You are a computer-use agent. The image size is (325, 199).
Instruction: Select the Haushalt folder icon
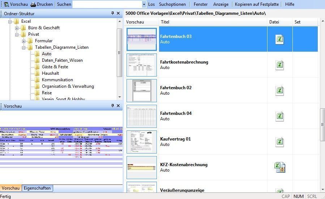pos(37,73)
